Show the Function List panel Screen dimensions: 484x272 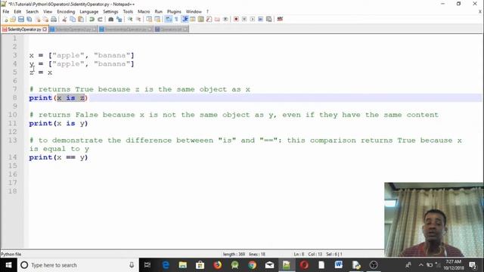pyautogui.click(x=209, y=20)
